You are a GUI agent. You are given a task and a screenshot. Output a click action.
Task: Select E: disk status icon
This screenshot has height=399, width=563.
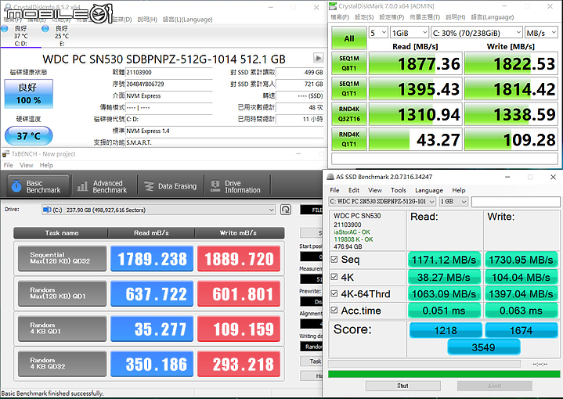point(45,29)
